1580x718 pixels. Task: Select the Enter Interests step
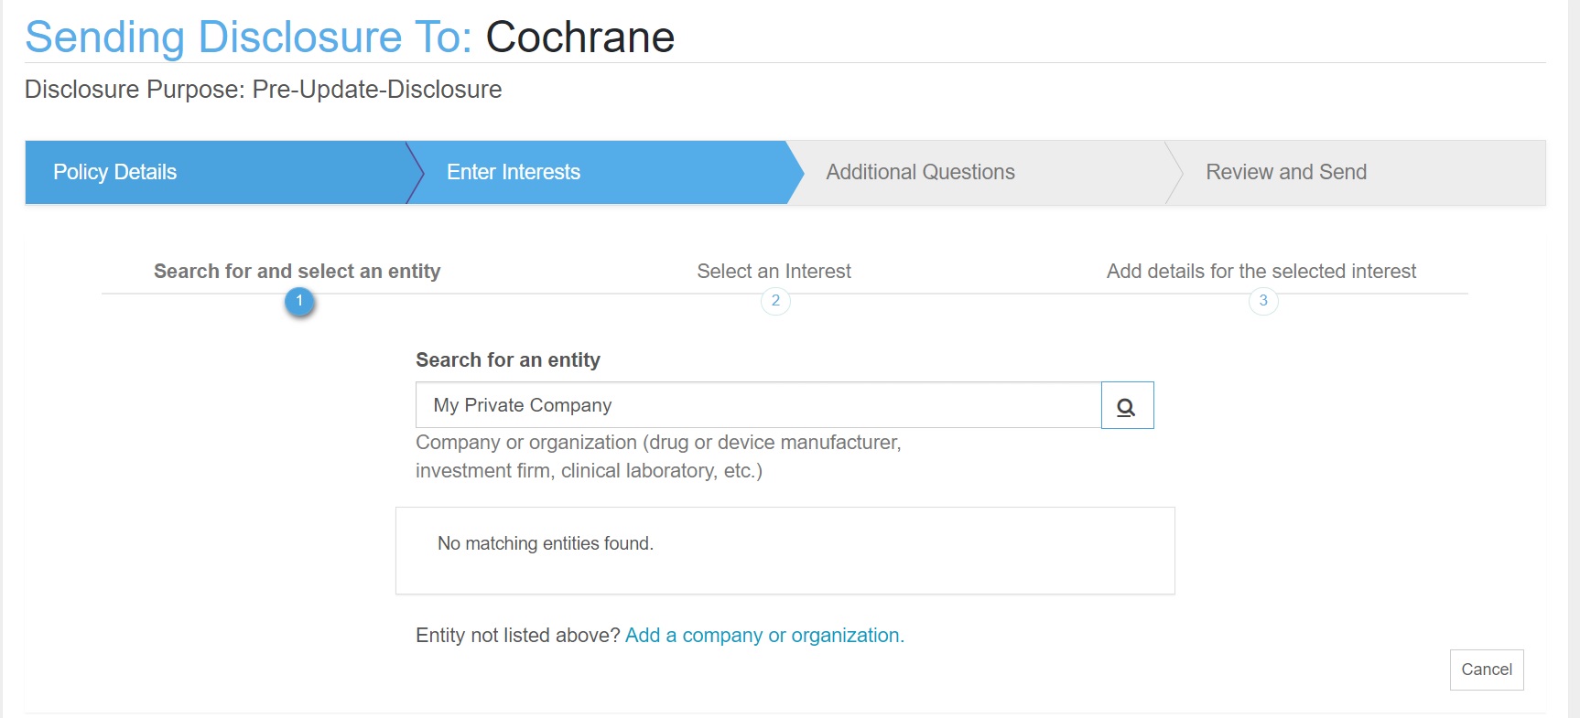[x=604, y=172]
